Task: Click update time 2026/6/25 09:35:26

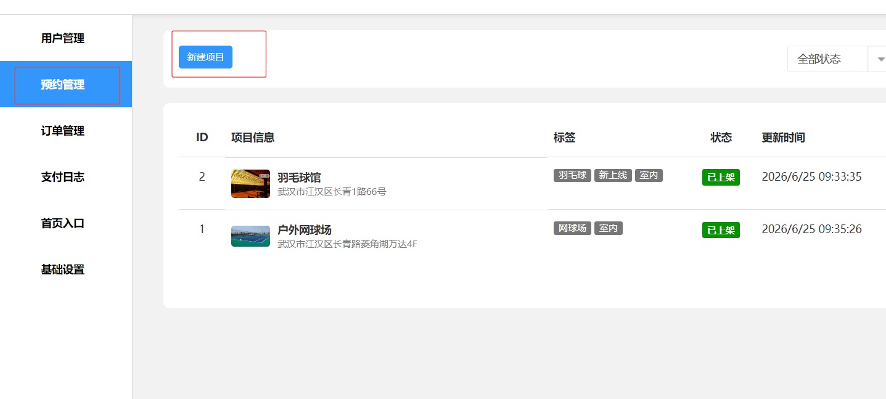Action: click(x=811, y=229)
